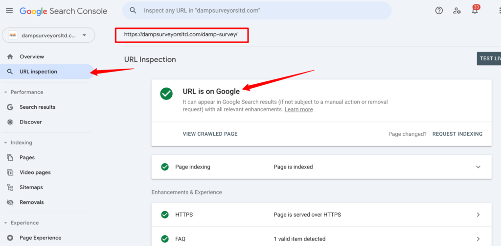Screen dimensions: 501x246
Task: Collapse the Indexing section
Action: coord(5,143)
